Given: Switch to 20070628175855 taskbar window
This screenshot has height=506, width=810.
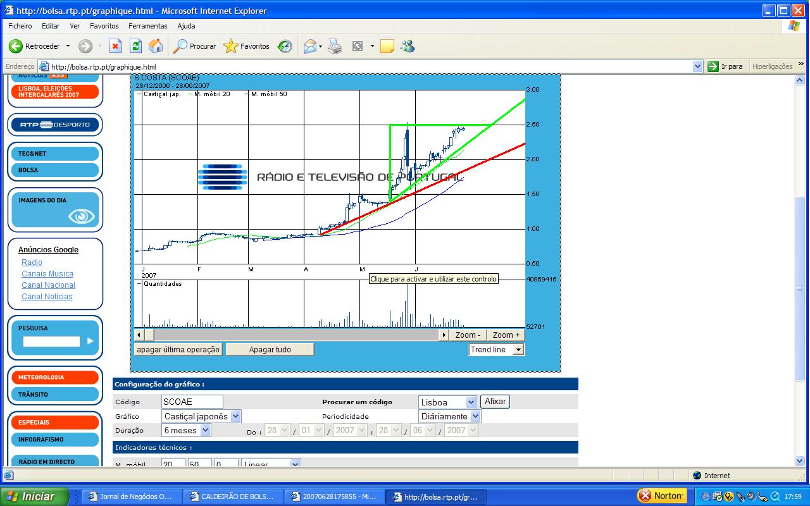Looking at the screenshot, I should pos(333,497).
